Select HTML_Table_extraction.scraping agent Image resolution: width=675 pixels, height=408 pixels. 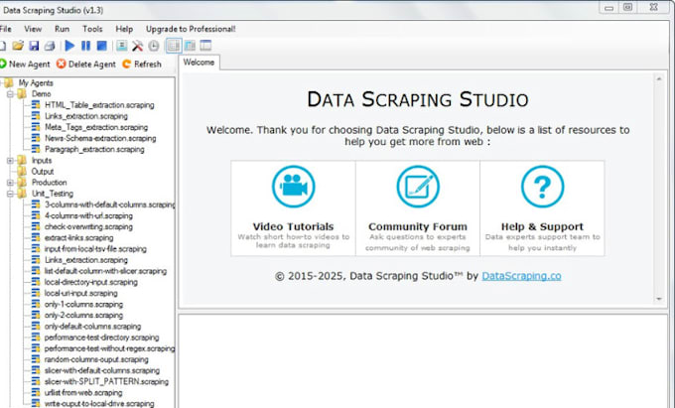pos(99,105)
